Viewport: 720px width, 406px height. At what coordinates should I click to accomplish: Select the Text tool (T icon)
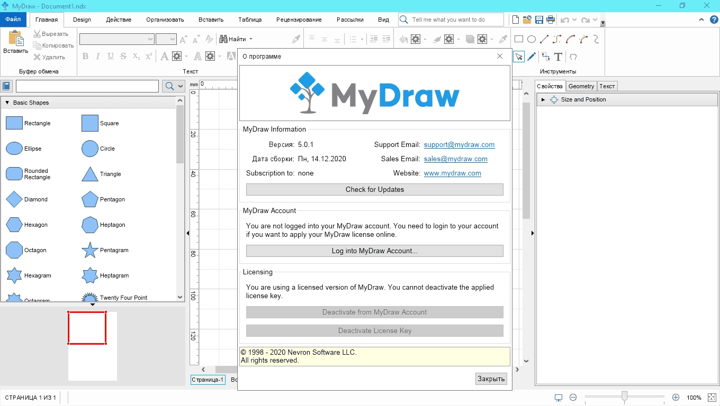[x=558, y=57]
